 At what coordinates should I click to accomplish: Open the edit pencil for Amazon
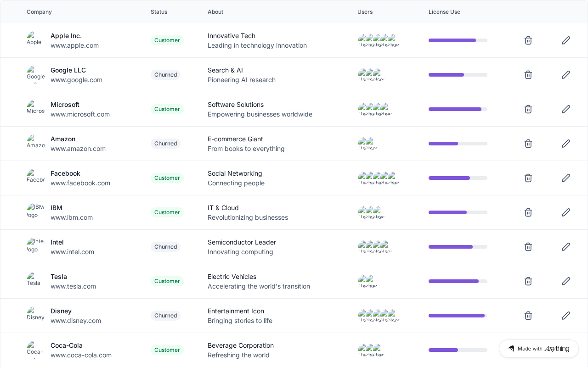[566, 144]
